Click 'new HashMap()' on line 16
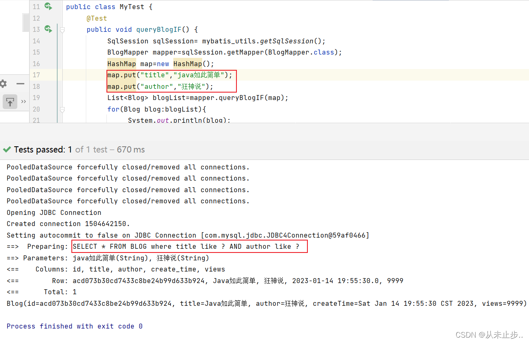Viewport: 529px width, 343px height. 184,64
